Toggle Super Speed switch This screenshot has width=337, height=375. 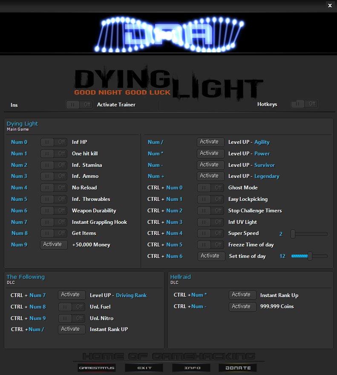210,233
